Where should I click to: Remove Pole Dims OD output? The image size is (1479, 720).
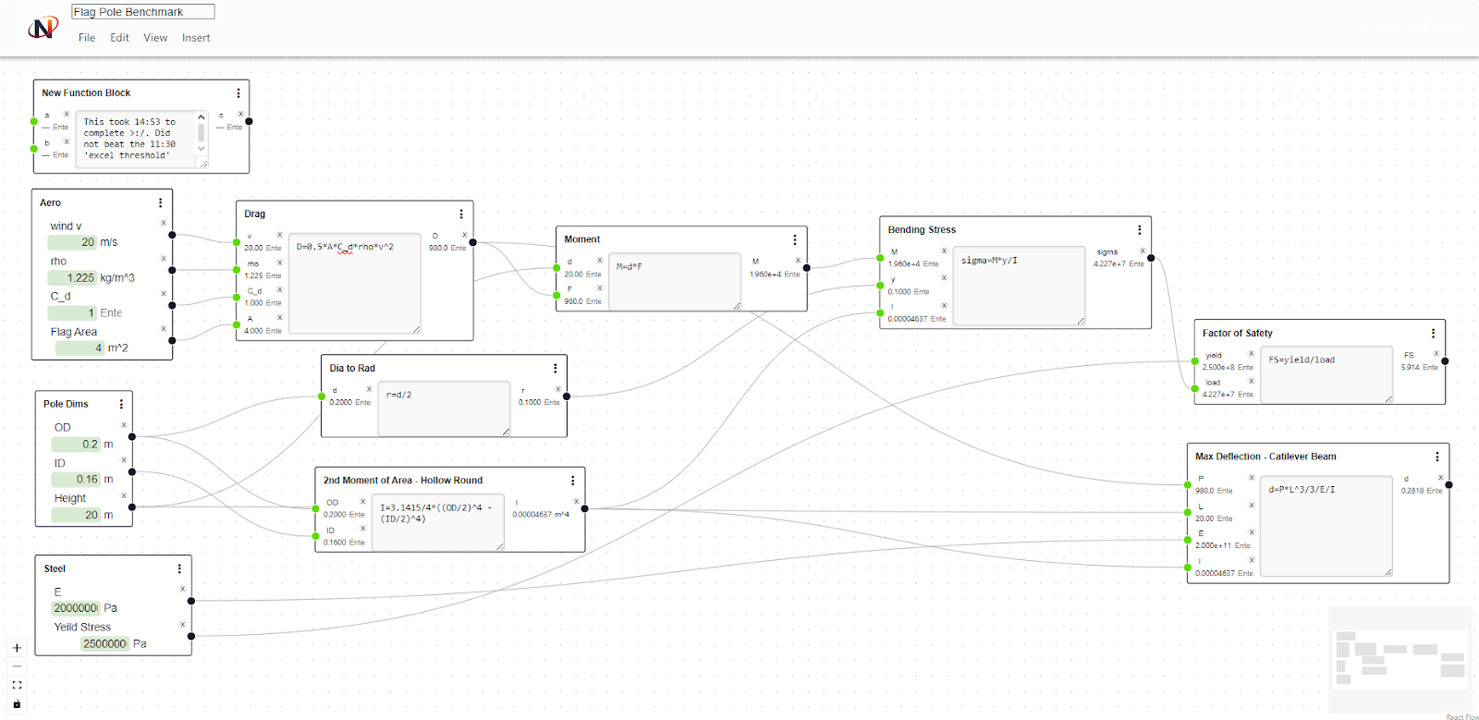[124, 424]
